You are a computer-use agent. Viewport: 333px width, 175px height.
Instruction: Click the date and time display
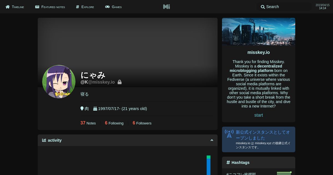point(322,7)
